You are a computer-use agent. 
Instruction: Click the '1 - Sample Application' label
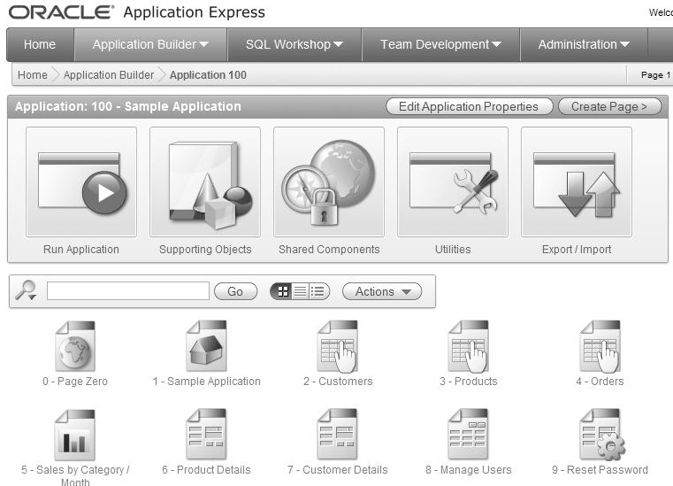(x=206, y=382)
